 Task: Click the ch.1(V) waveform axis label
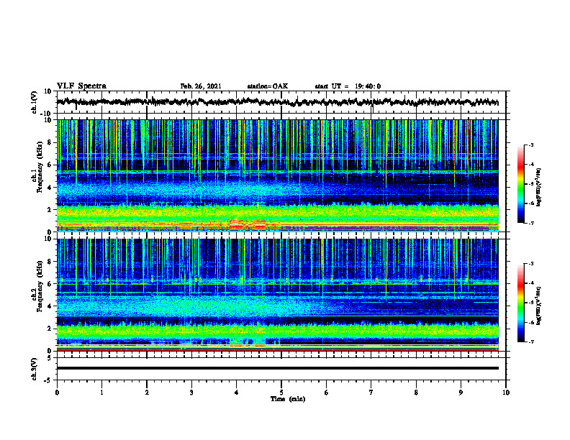tap(35, 102)
